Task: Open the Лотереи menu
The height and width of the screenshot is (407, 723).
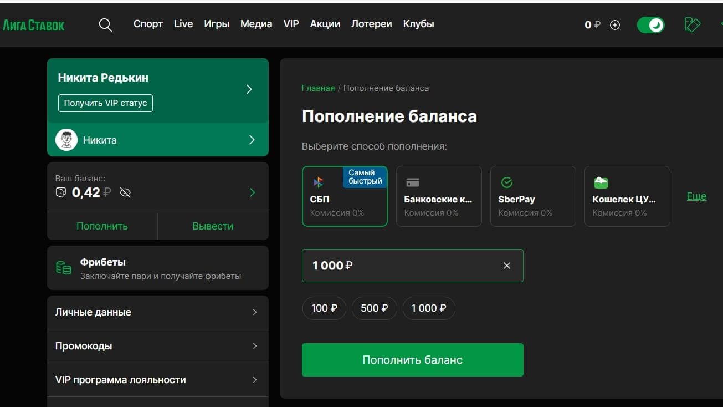Action: (372, 24)
